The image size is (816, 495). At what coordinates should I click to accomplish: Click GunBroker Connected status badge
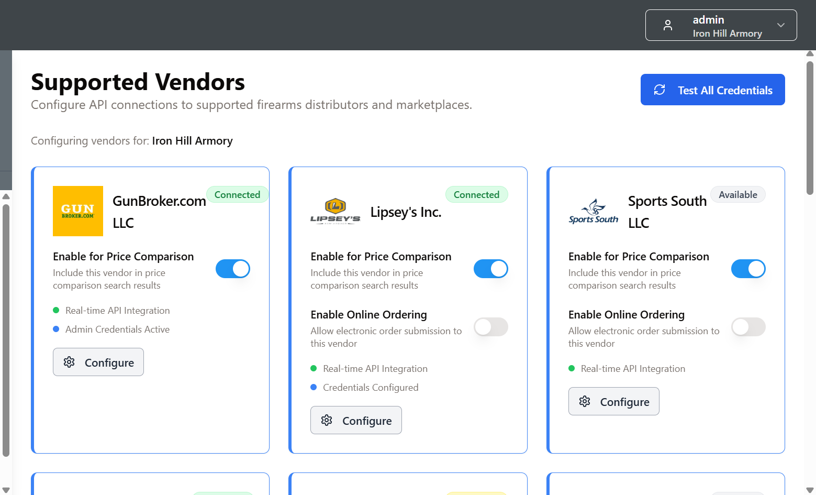pos(237,194)
